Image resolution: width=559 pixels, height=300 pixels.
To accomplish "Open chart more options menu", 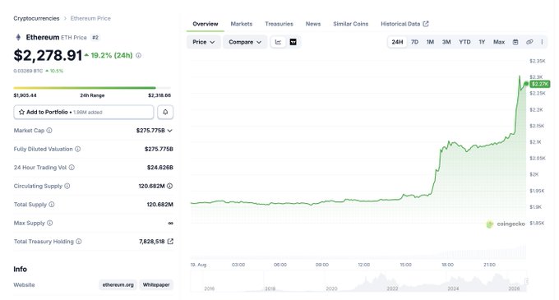I will (x=542, y=42).
